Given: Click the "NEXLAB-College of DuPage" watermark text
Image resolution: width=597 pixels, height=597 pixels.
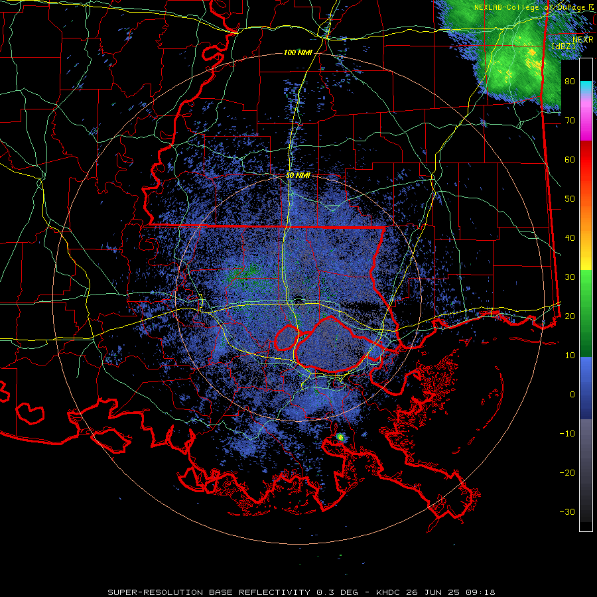Looking at the screenshot, I should point(529,7).
